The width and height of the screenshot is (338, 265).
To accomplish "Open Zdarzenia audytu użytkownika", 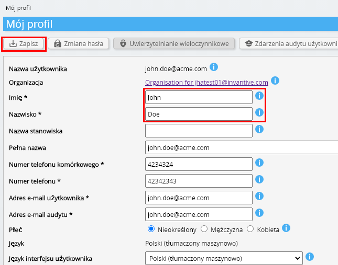I will click(289, 44).
